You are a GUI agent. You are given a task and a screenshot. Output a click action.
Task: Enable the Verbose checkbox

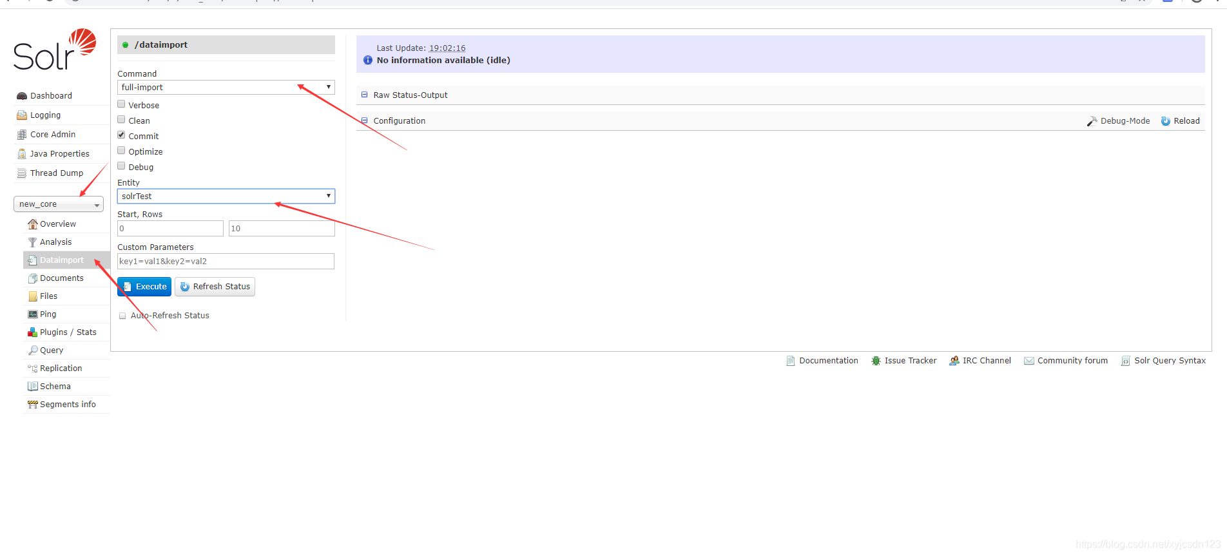pyautogui.click(x=121, y=104)
